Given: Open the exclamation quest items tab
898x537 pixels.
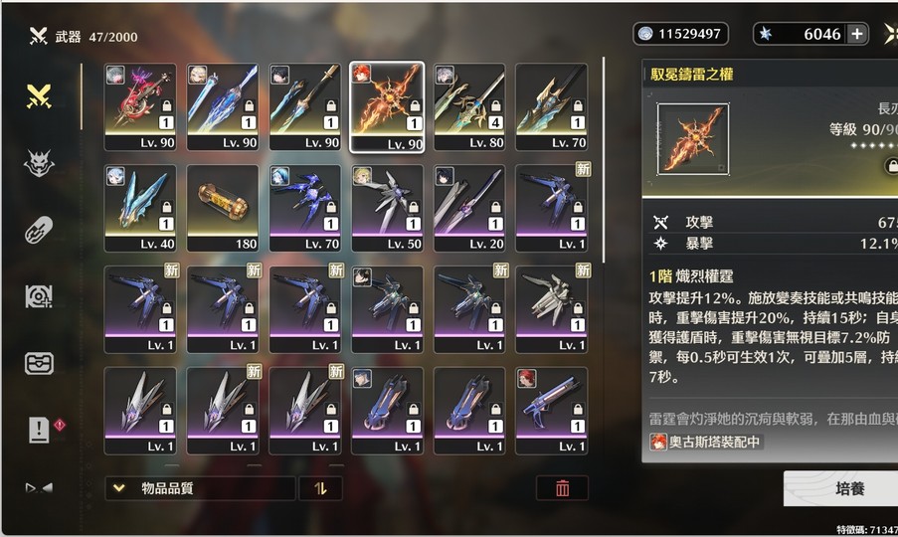Looking at the screenshot, I should 39,430.
